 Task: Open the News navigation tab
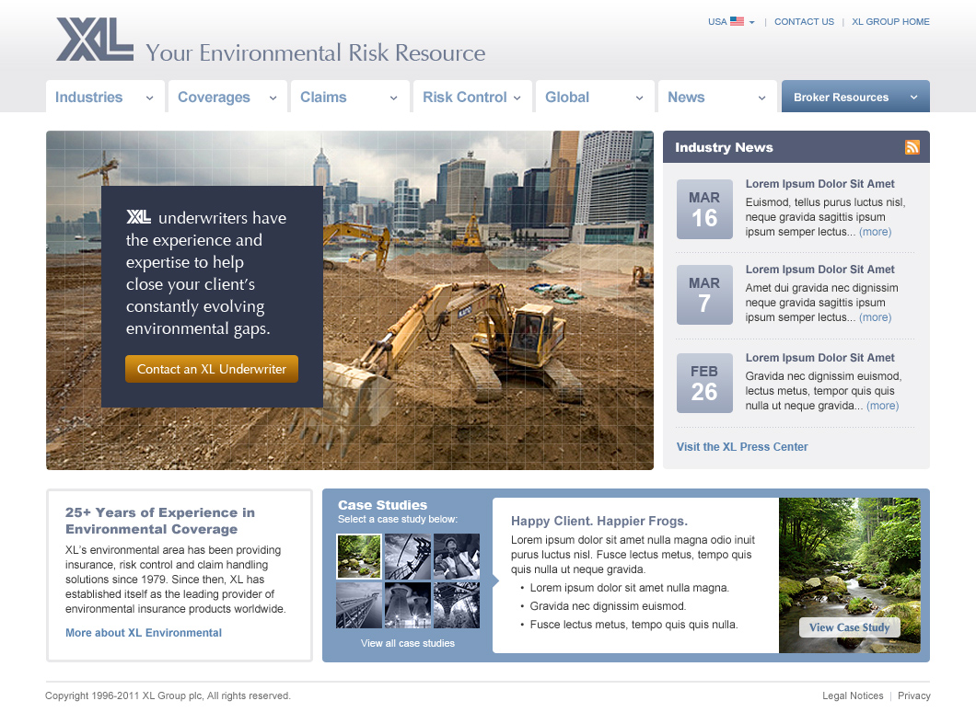point(717,97)
